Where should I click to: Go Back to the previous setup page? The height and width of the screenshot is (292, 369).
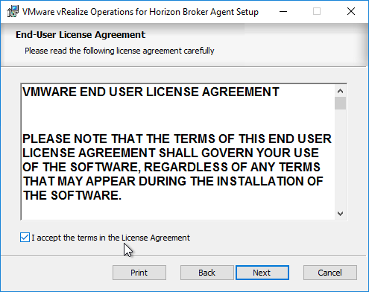(206, 273)
